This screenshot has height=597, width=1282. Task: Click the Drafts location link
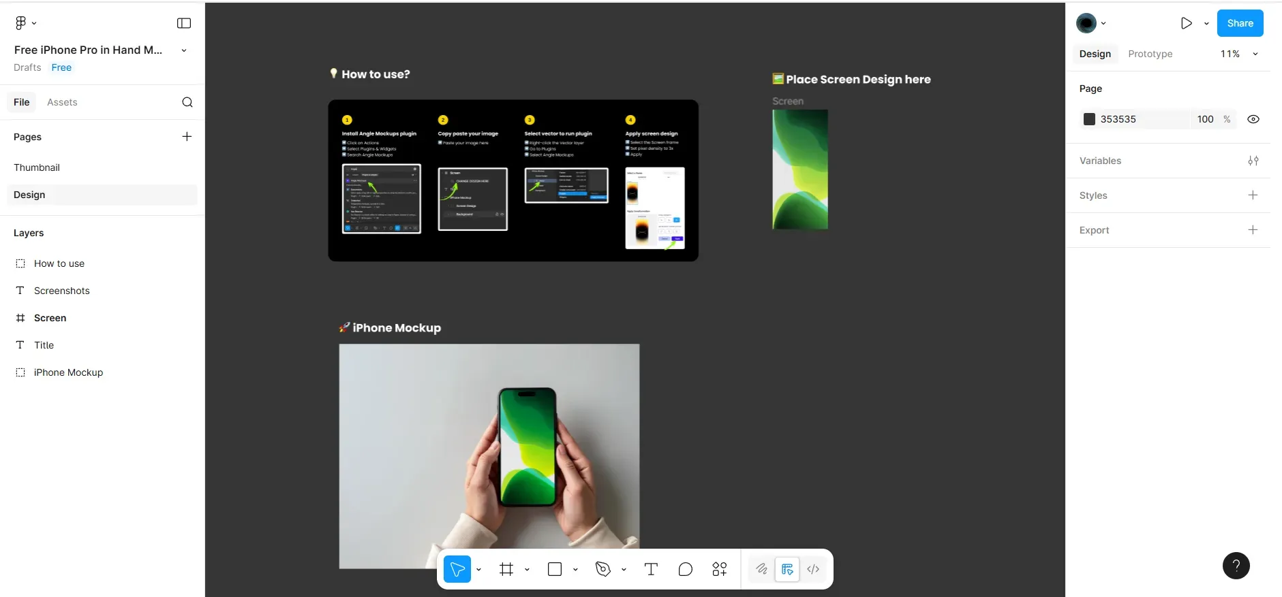[x=27, y=67]
